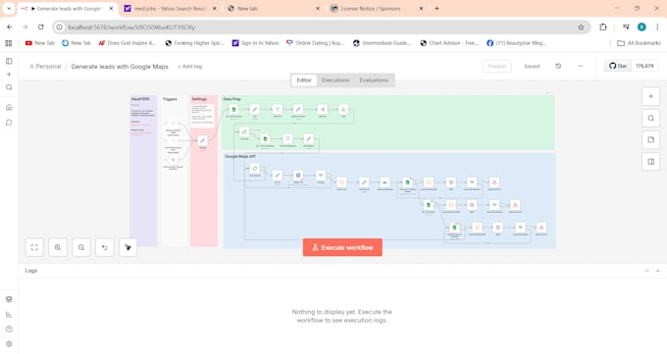This screenshot has width=667, height=354.
Task: Click the Logs panel minimize dash icon
Action: pyautogui.click(x=646, y=271)
